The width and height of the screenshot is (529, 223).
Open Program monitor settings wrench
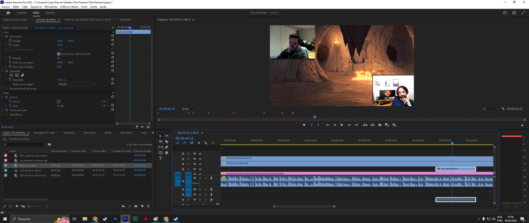[503, 108]
